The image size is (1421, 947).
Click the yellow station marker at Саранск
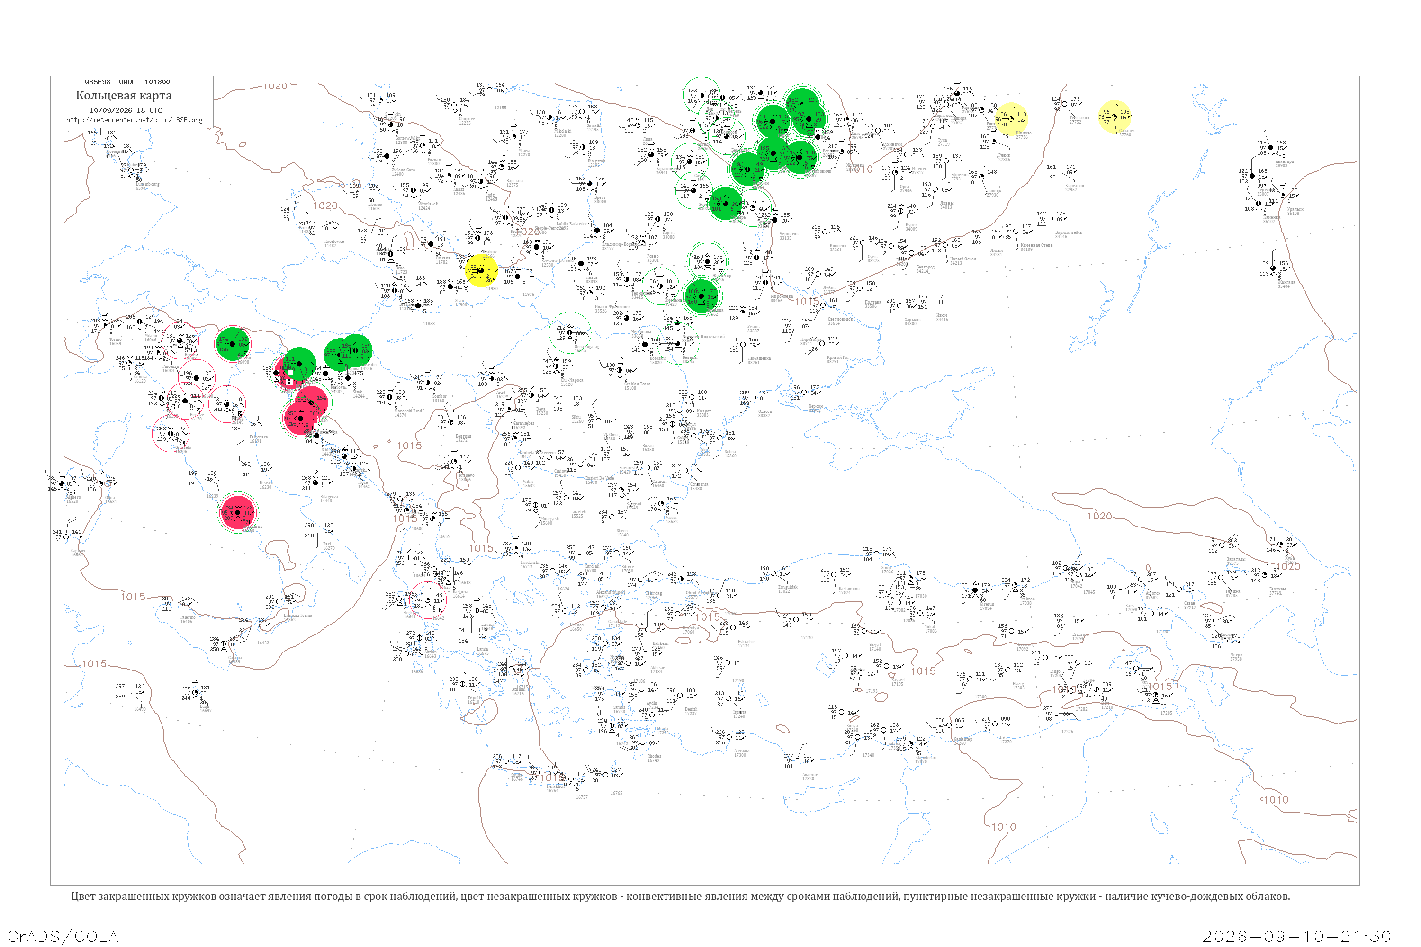tap(1115, 116)
